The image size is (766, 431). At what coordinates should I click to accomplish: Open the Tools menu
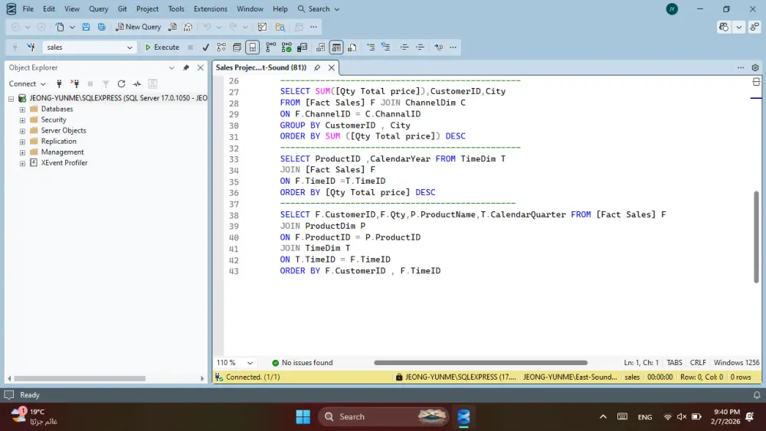coord(176,8)
